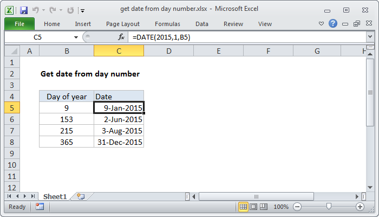The image size is (379, 217).
Task: Minimize the workbook window inside Excel
Action: 345,24
